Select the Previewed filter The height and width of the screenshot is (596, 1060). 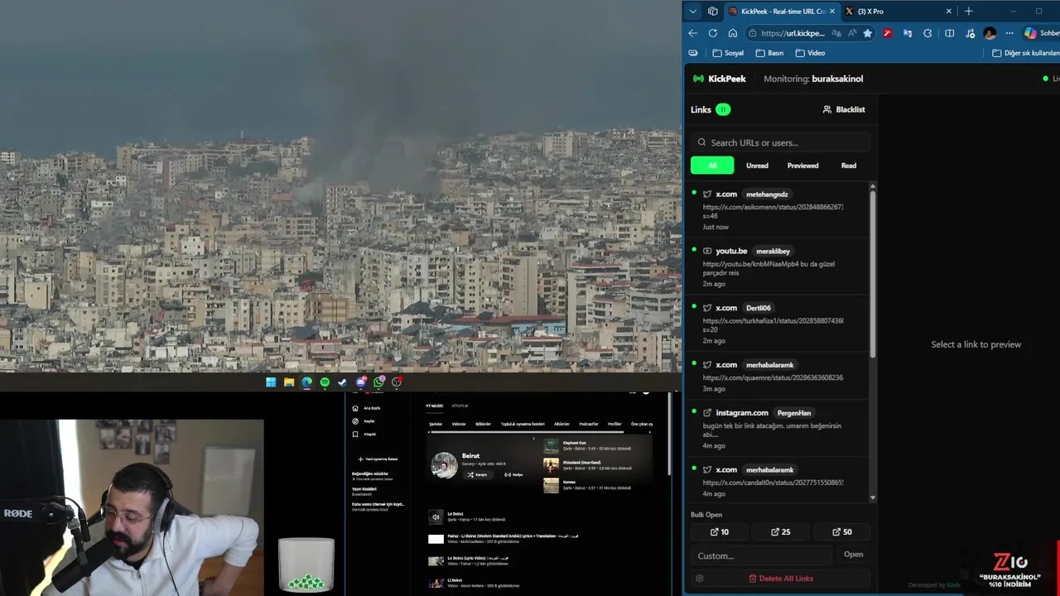click(802, 166)
